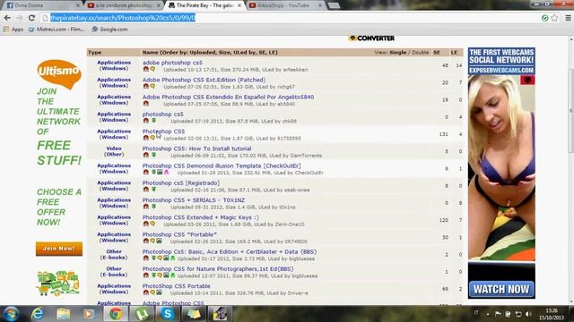Open the Apps bookmarks shortcut
This screenshot has height=322, width=574.
13,30
